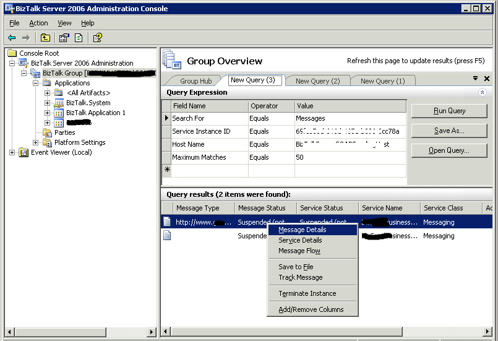Open the Properties toolbar icon
498x341 pixels.
click(x=64, y=38)
